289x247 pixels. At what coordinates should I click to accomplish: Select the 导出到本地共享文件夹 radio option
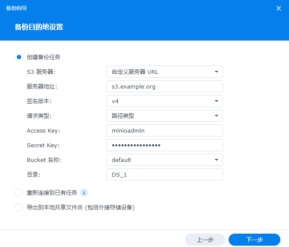(x=19, y=207)
